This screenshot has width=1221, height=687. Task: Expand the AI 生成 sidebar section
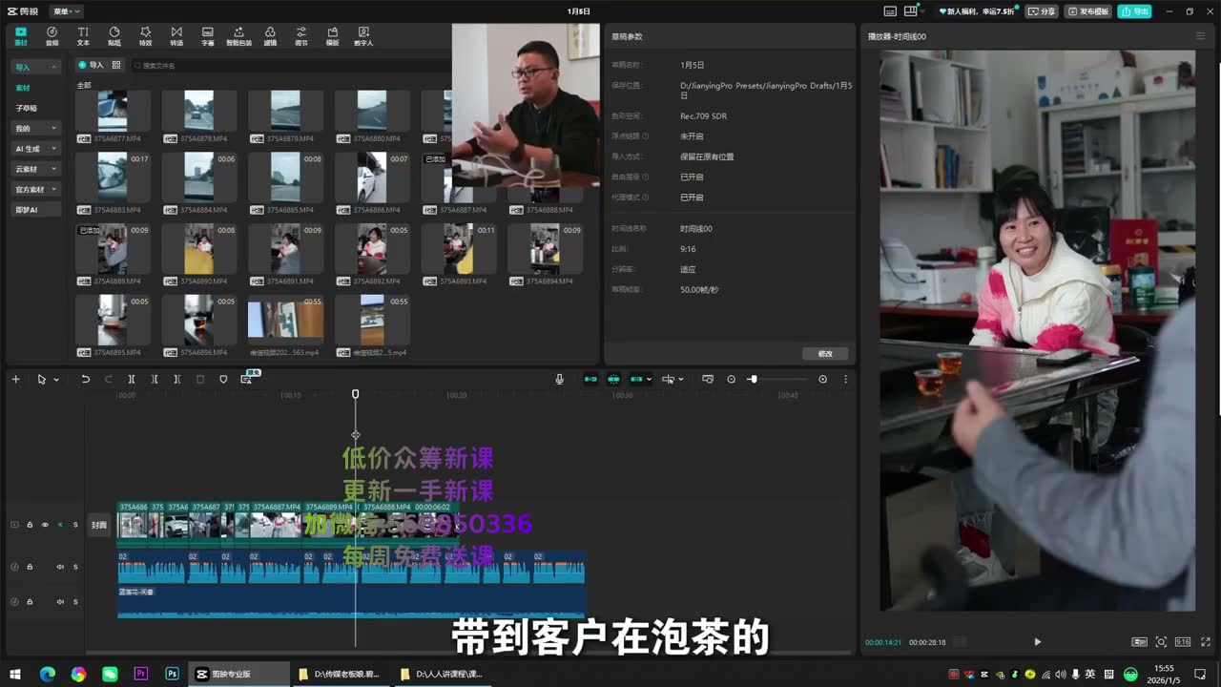(x=35, y=149)
